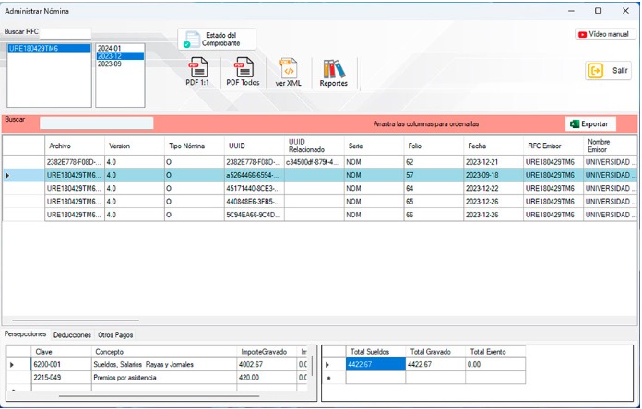Open the PDF Todos export icon
This screenshot has height=409, width=642.
pyautogui.click(x=244, y=71)
